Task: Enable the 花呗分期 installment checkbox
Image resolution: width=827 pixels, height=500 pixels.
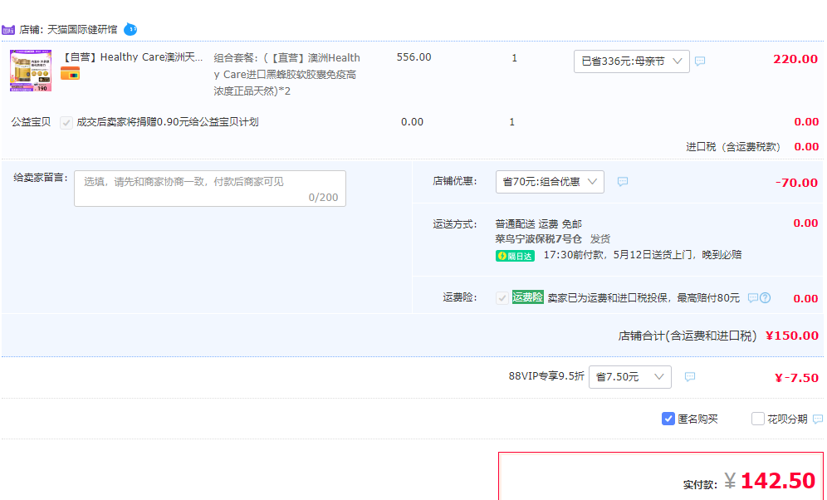Action: click(757, 419)
